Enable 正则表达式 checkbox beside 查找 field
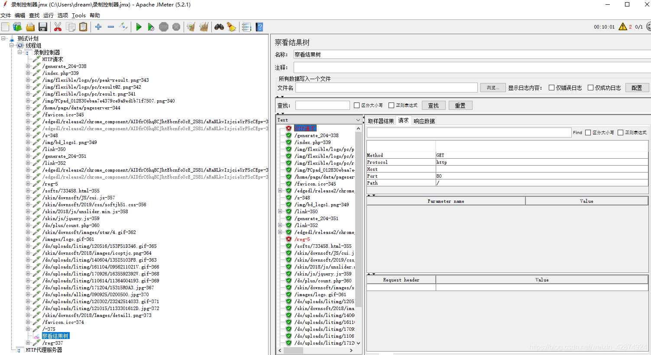Image resolution: width=651 pixels, height=355 pixels. tap(391, 106)
